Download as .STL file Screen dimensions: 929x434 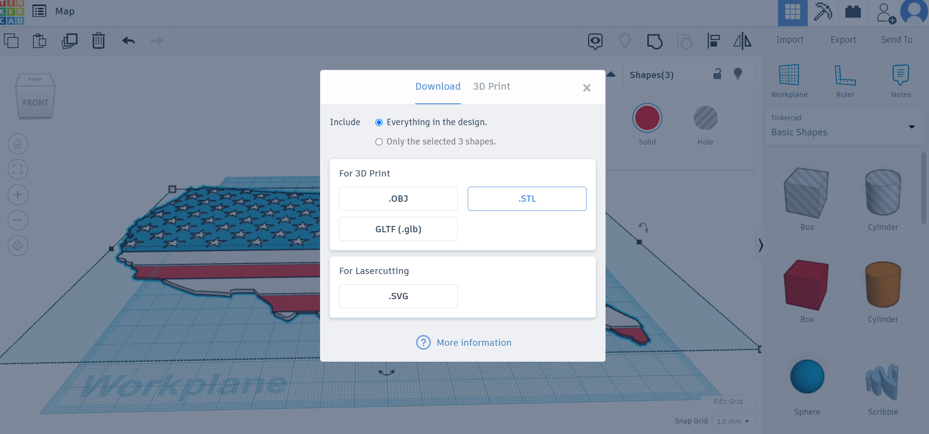527,199
